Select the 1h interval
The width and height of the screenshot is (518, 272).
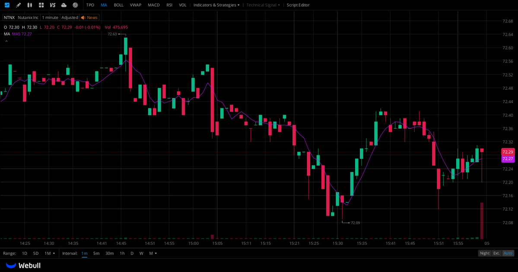pos(122,253)
